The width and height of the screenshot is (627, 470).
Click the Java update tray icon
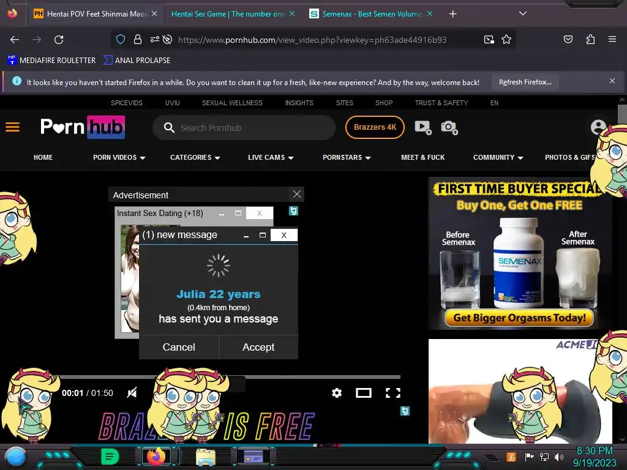point(511,457)
